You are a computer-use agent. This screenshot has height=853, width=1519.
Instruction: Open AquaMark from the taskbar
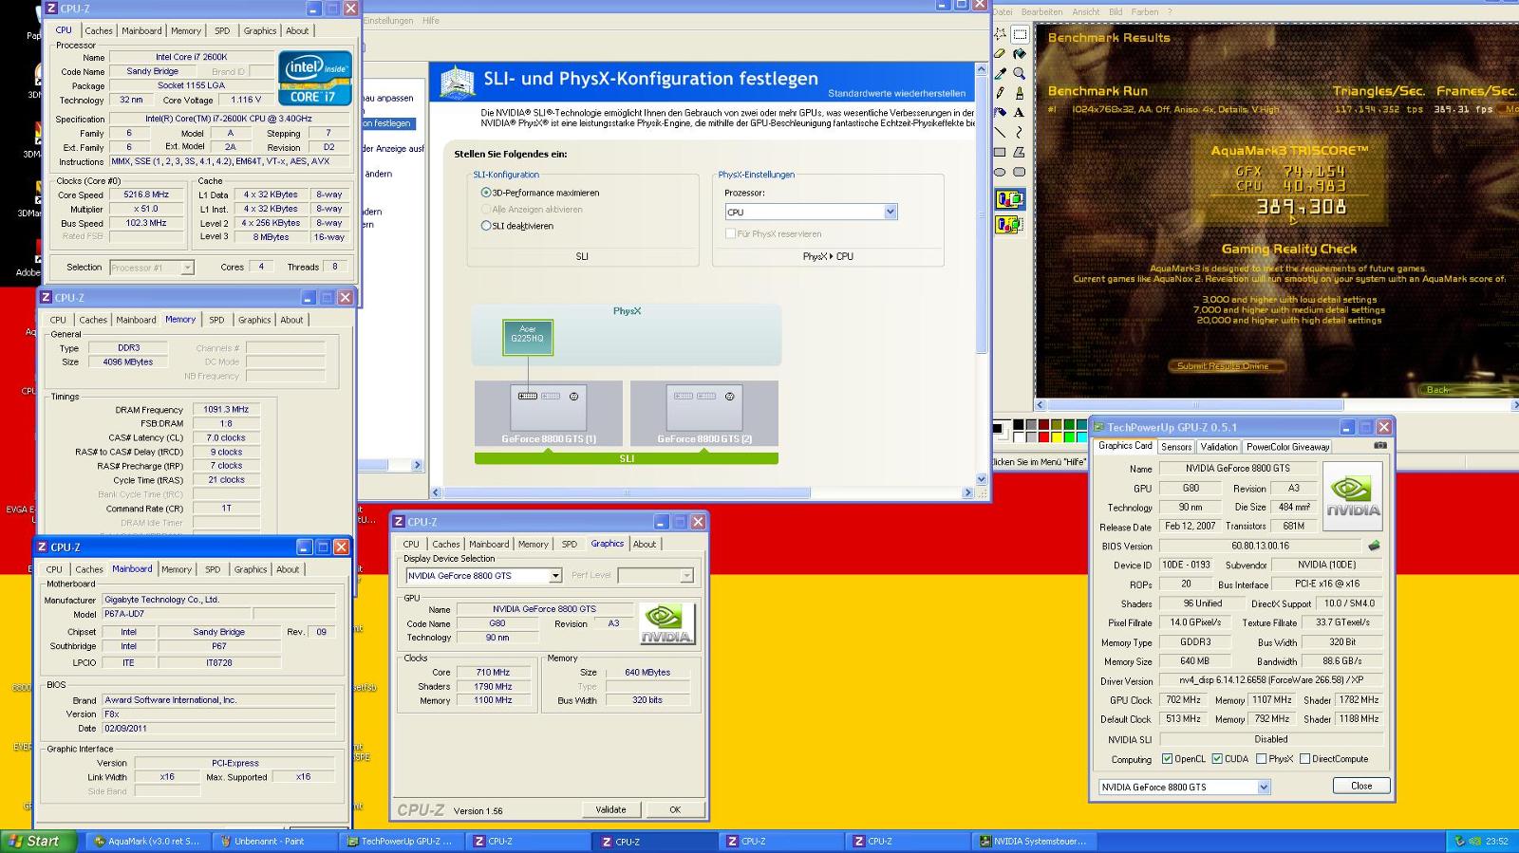[x=147, y=841]
